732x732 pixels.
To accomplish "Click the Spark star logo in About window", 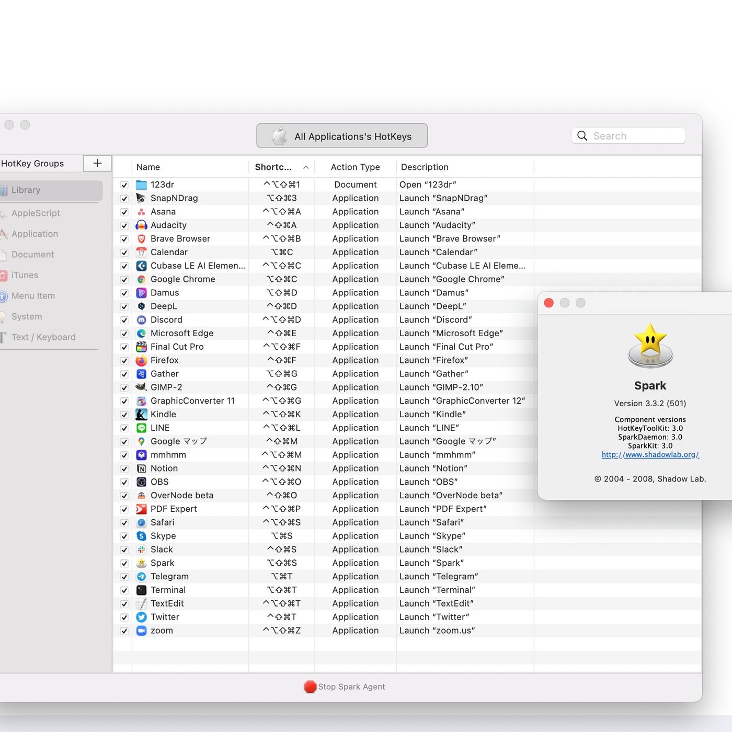I will point(650,345).
